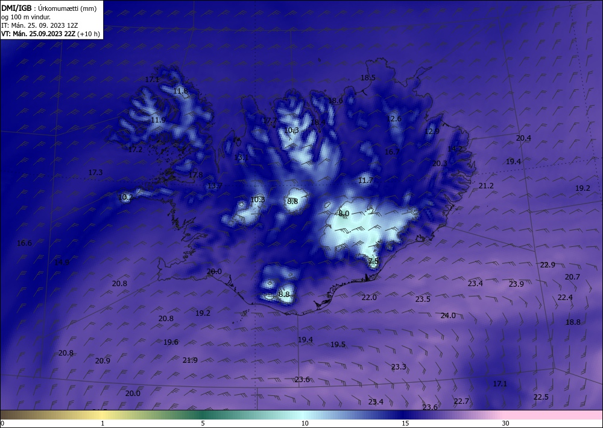Click the 18.5 value near the north coast
This screenshot has height=428, width=603.
click(368, 78)
